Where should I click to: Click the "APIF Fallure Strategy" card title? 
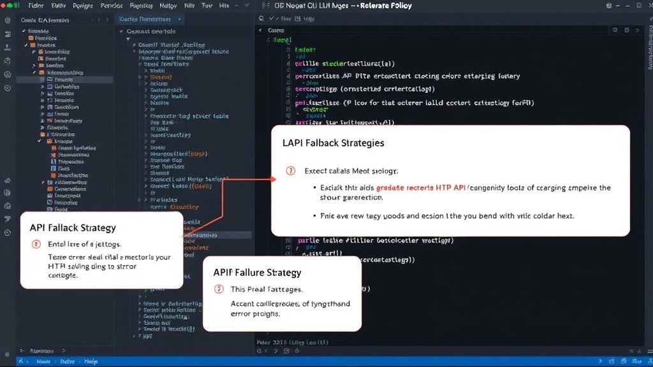click(257, 273)
